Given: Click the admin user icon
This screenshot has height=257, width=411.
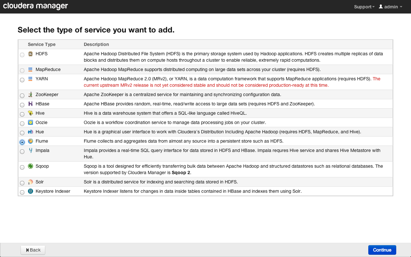Looking at the screenshot, I should [x=381, y=6].
